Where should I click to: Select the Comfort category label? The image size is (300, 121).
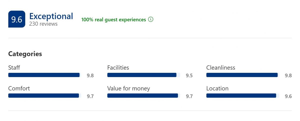[x=19, y=89]
